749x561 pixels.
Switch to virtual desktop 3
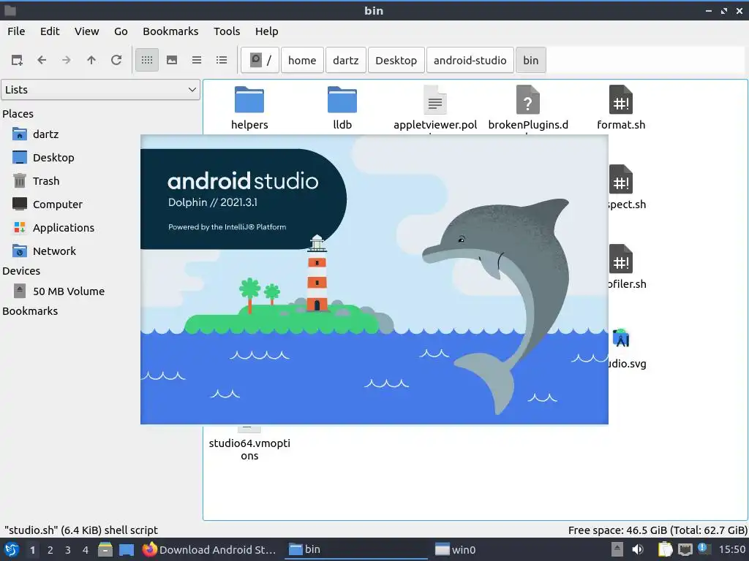point(68,550)
